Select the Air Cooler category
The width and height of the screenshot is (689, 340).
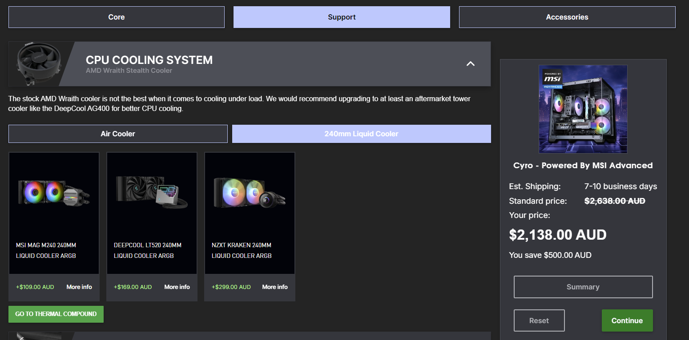[x=118, y=134]
